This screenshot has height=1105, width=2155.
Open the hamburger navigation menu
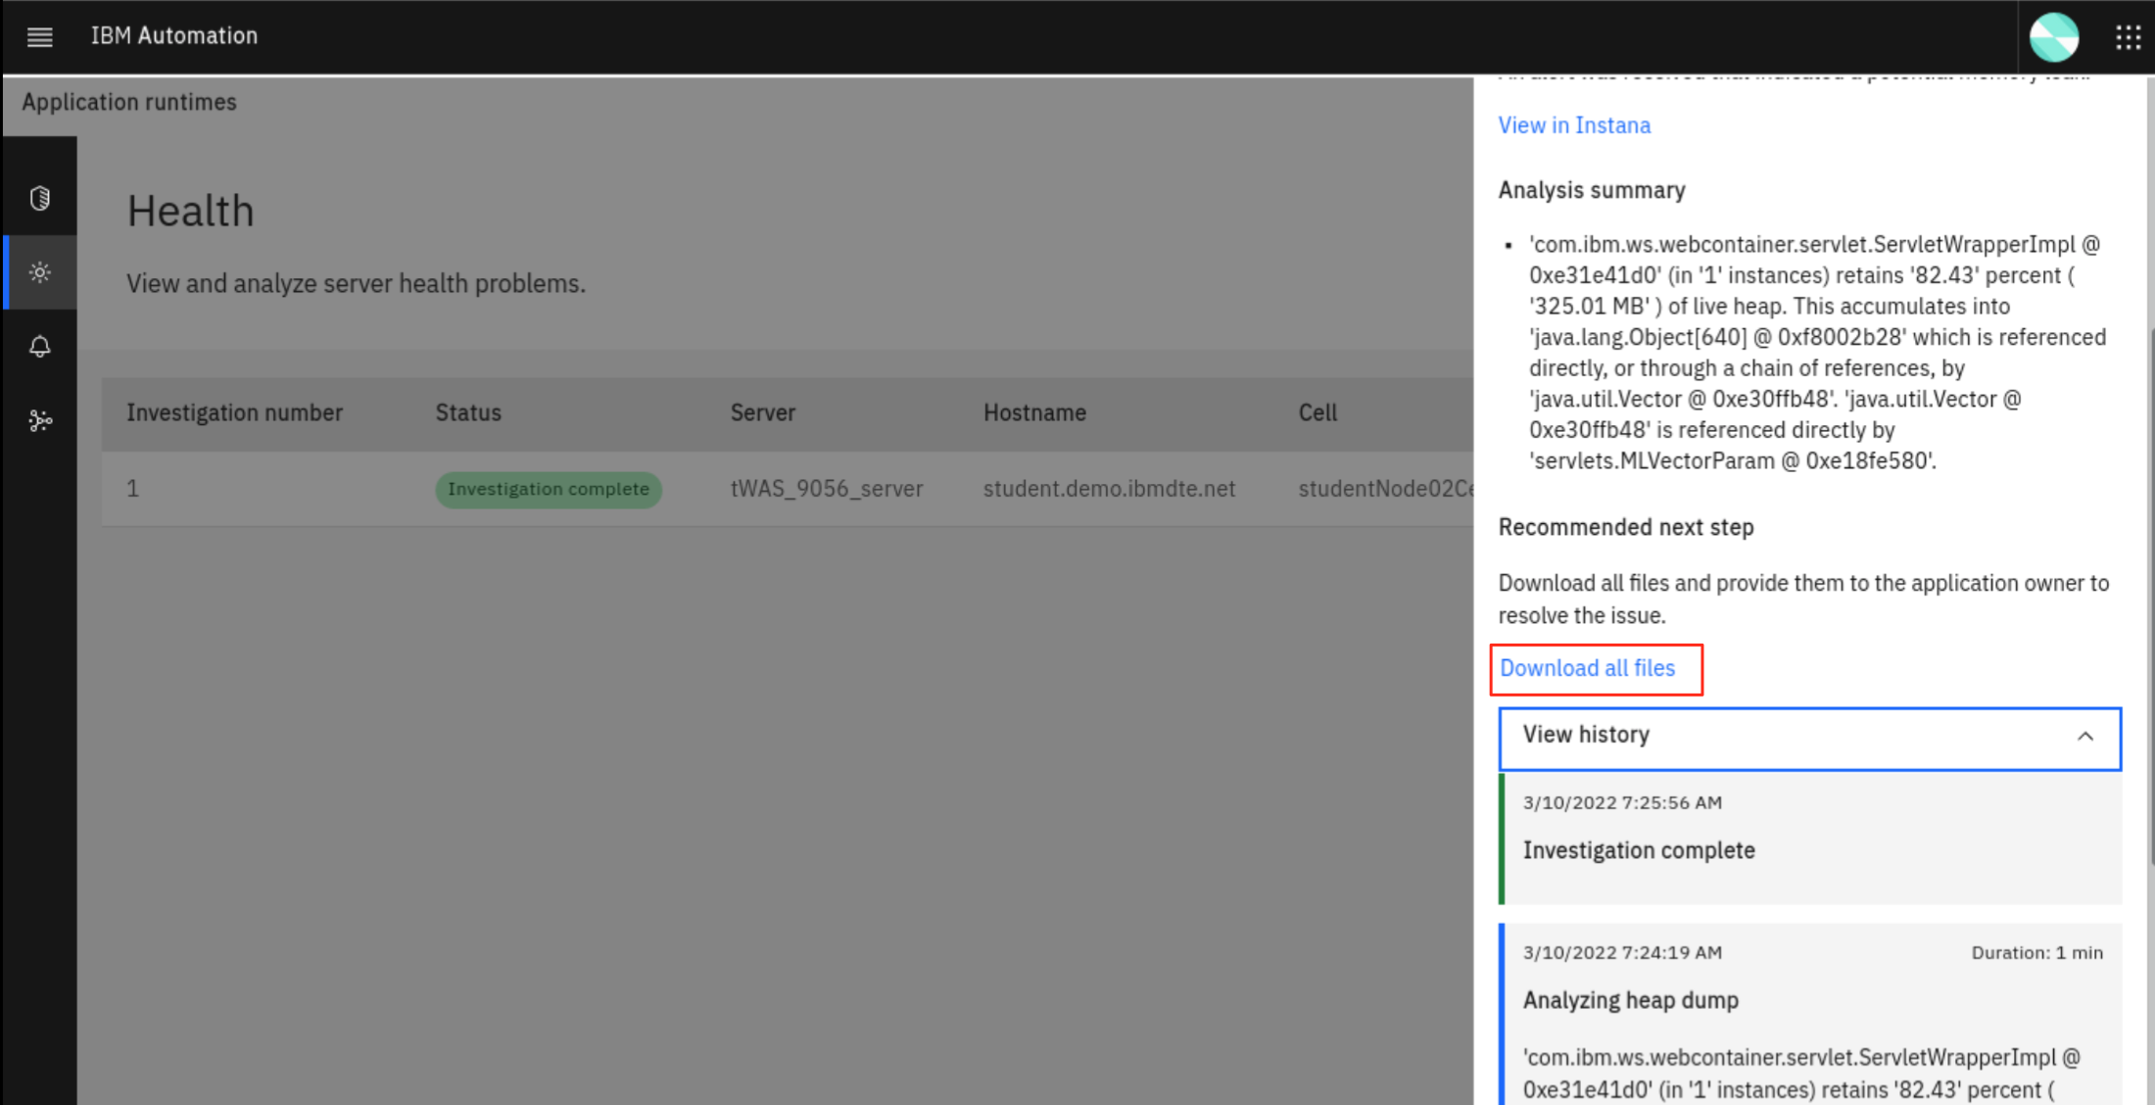click(39, 36)
